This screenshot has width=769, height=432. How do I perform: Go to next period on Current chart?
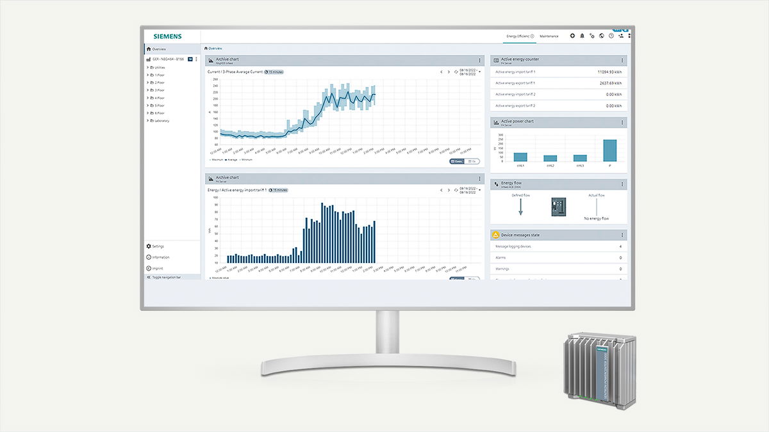pyautogui.click(x=449, y=72)
